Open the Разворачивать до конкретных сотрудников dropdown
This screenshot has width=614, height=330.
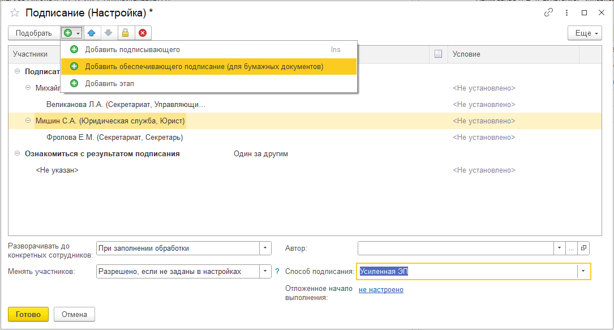coord(265,248)
